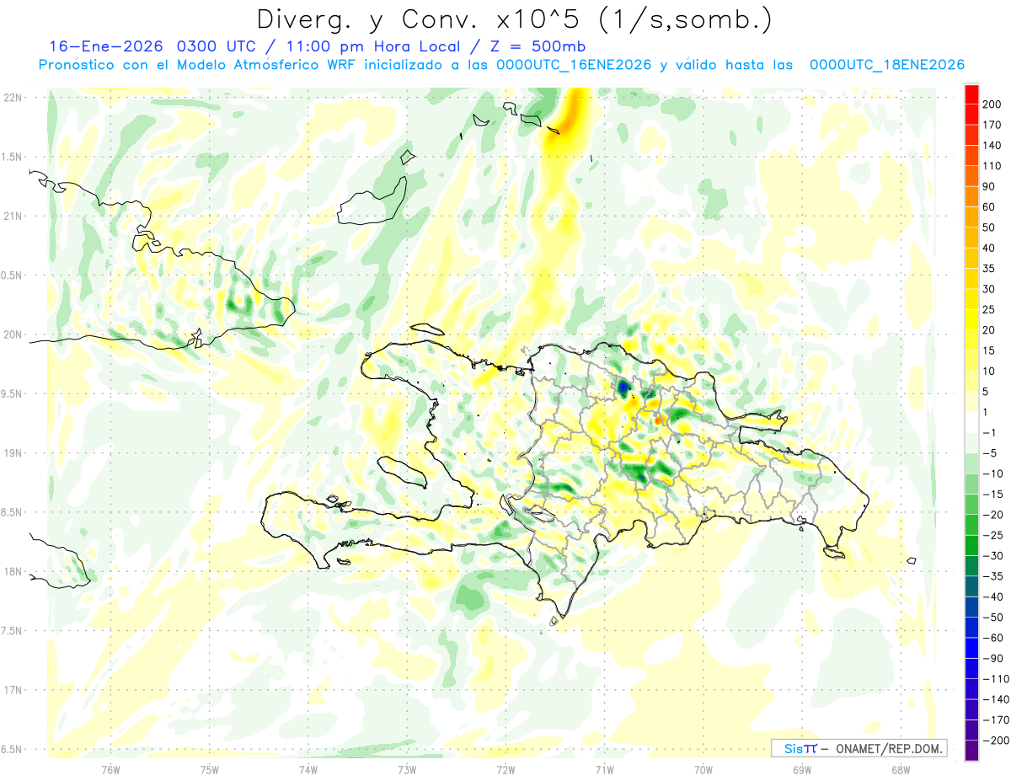The height and width of the screenshot is (781, 1011).
Task: Click latitude label '1.5N'
Action: pos(13,157)
